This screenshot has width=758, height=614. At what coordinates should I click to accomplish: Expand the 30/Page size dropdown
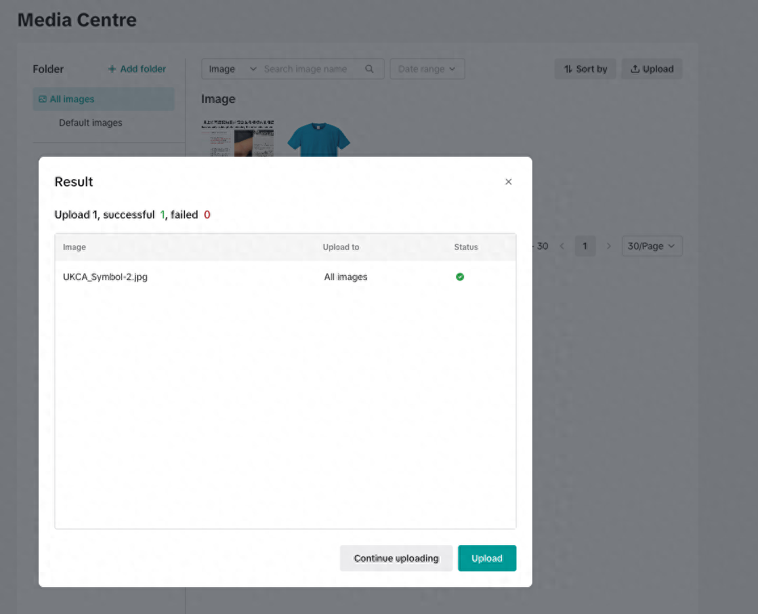point(652,247)
